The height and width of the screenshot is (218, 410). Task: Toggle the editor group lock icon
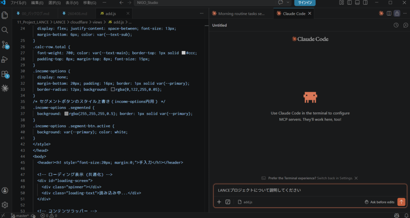[x=397, y=14]
